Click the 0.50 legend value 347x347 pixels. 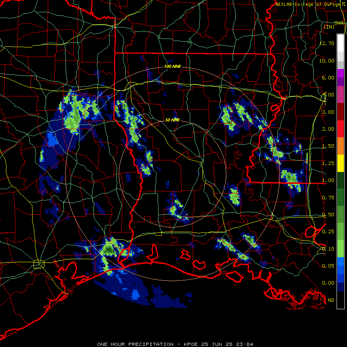[x=328, y=215]
